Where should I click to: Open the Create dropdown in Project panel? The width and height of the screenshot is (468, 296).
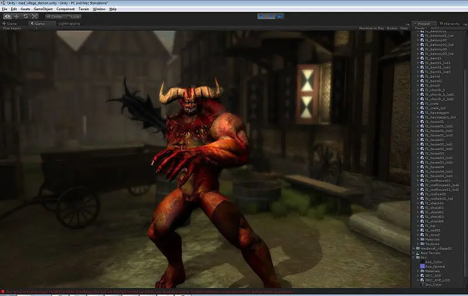pyautogui.click(x=420, y=28)
